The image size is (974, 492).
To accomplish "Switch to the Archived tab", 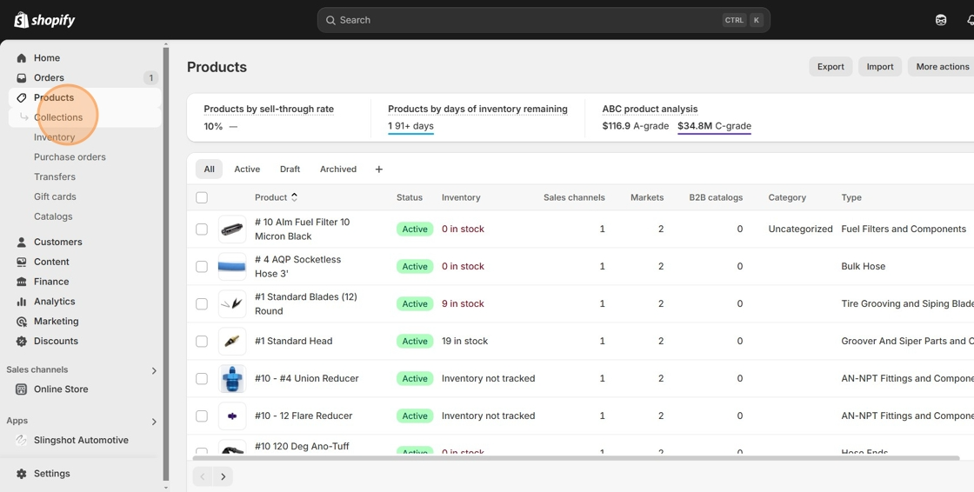I will point(338,170).
